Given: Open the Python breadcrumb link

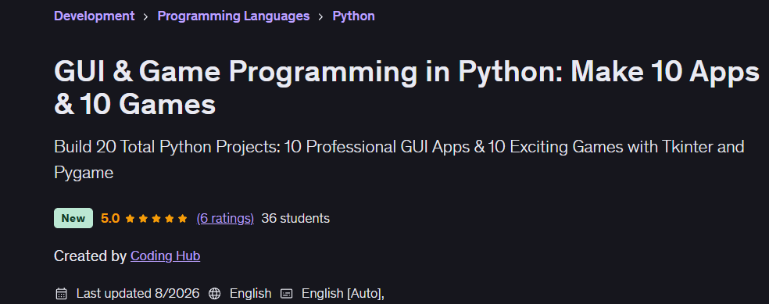Looking at the screenshot, I should 353,16.
